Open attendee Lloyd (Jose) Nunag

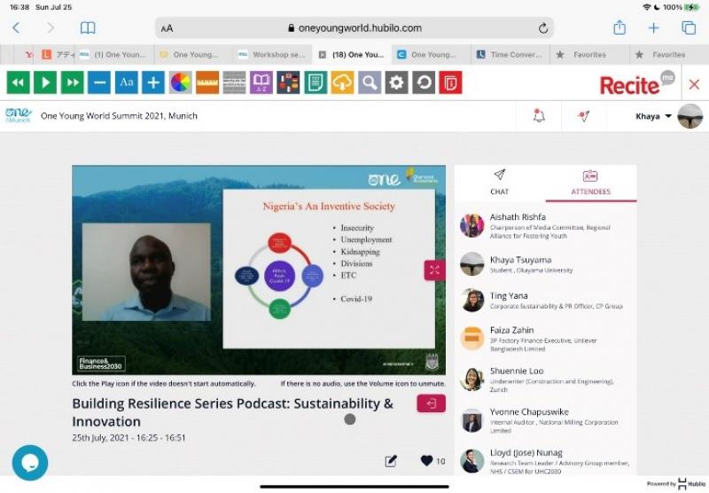tap(546, 461)
